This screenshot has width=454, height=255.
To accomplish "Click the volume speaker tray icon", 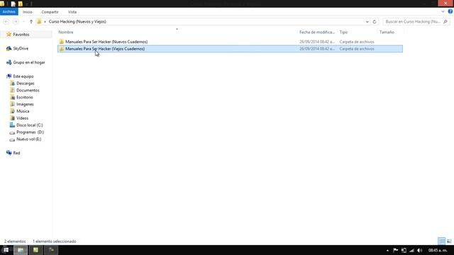I will point(420,250).
